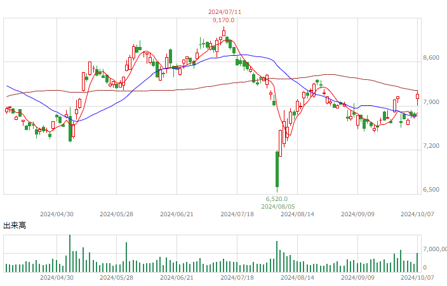Click the tallest volume bar just after 2024/04/30
This screenshot has height=286, width=447.
point(70,253)
